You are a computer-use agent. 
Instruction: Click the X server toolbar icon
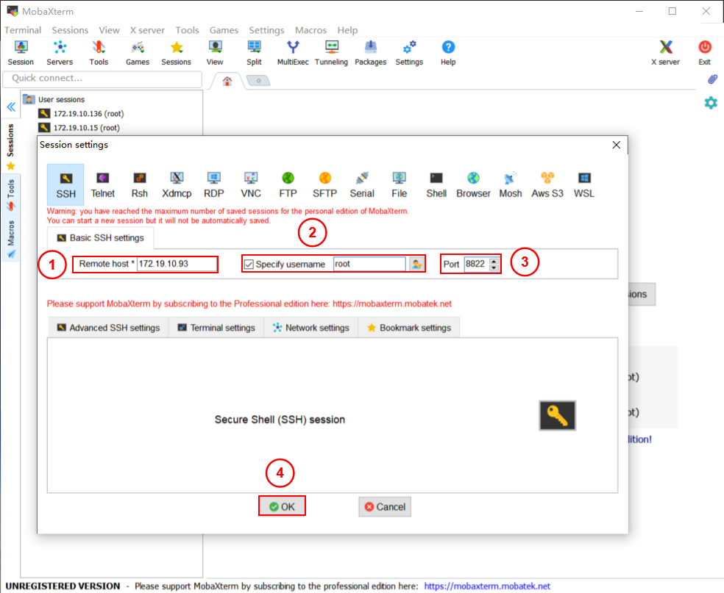pos(665,53)
